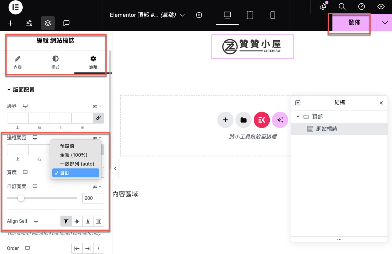
Task: Switch to desktop preview mode
Action: pos(227,15)
